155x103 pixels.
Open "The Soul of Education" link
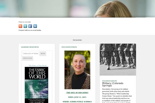77,93
